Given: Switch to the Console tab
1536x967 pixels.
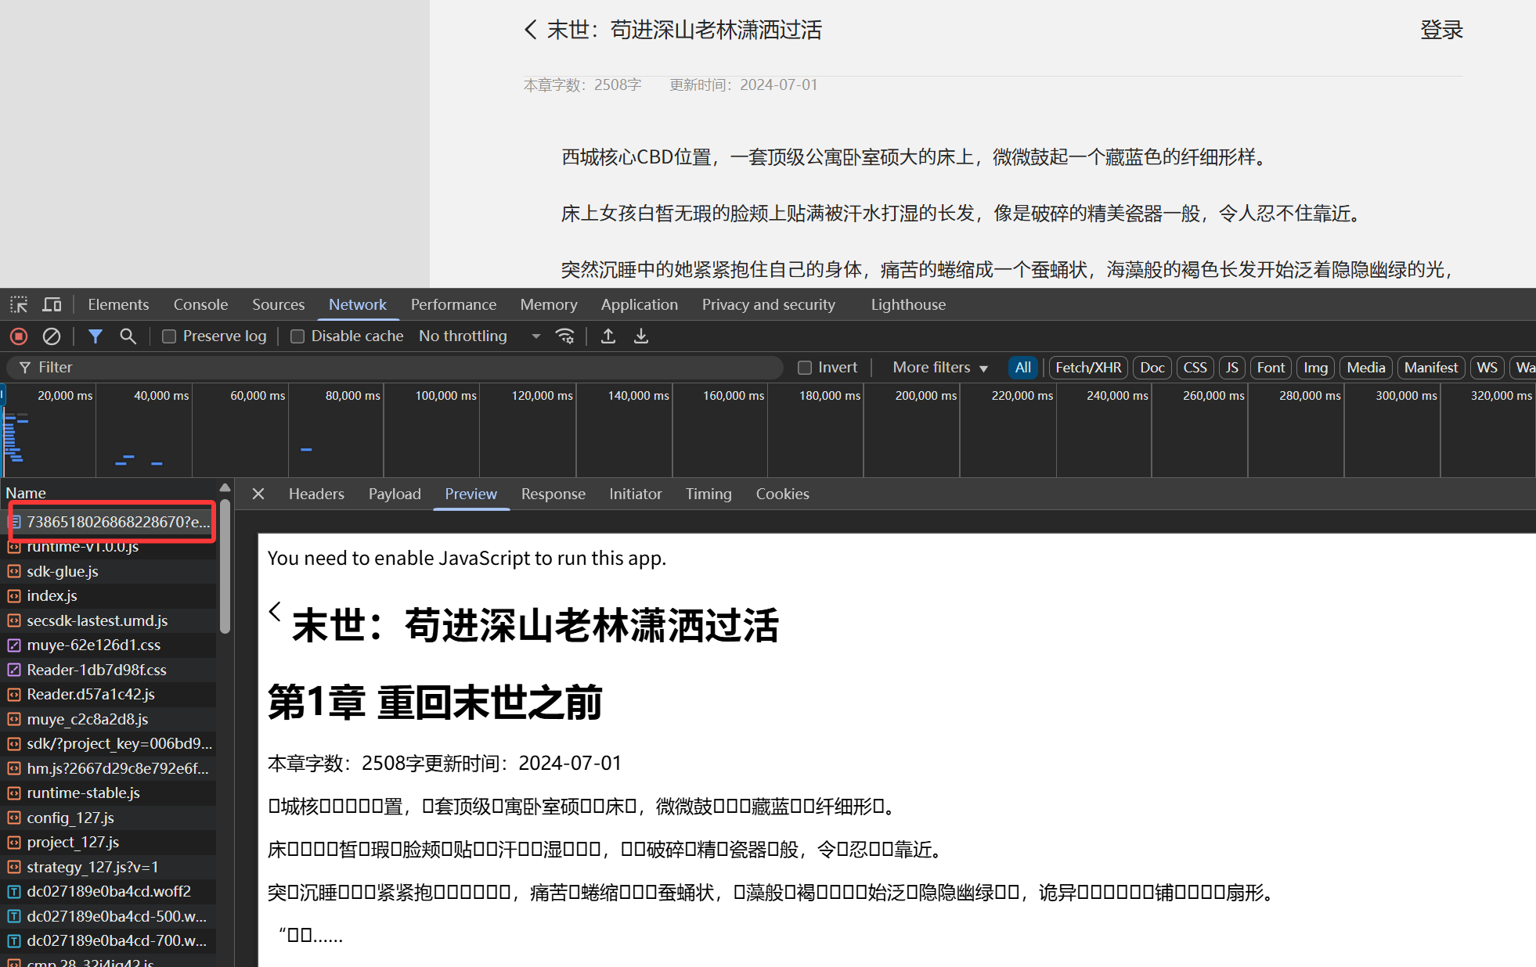Looking at the screenshot, I should pos(200,304).
